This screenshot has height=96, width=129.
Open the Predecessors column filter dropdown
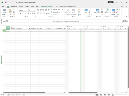64,28
